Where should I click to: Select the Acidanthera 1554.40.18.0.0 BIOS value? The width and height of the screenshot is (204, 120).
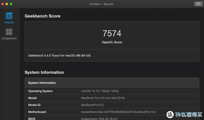[99, 119]
